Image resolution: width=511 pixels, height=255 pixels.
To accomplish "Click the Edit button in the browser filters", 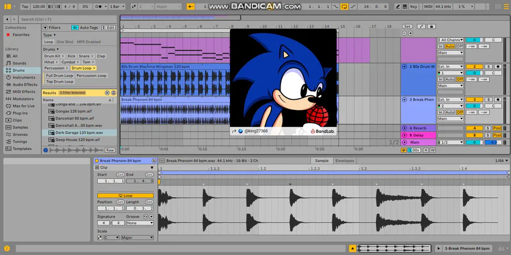I will coord(108,28).
